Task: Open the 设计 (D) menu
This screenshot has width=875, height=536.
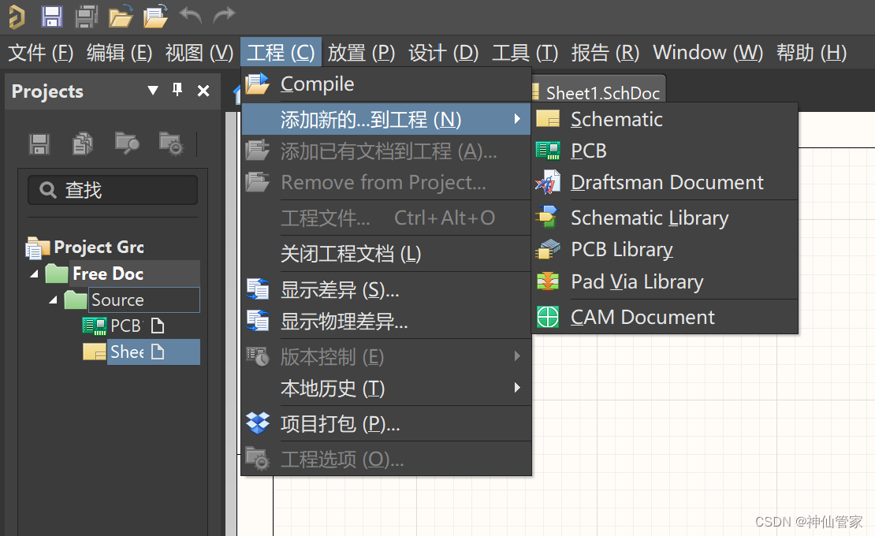Action: point(443,53)
